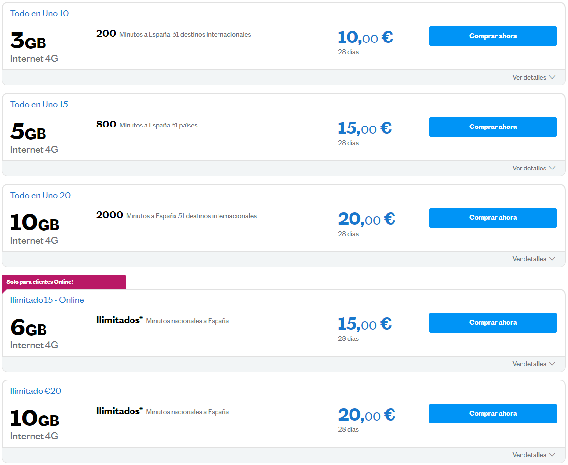Expand details for Todo en Uno 10

[533, 78]
